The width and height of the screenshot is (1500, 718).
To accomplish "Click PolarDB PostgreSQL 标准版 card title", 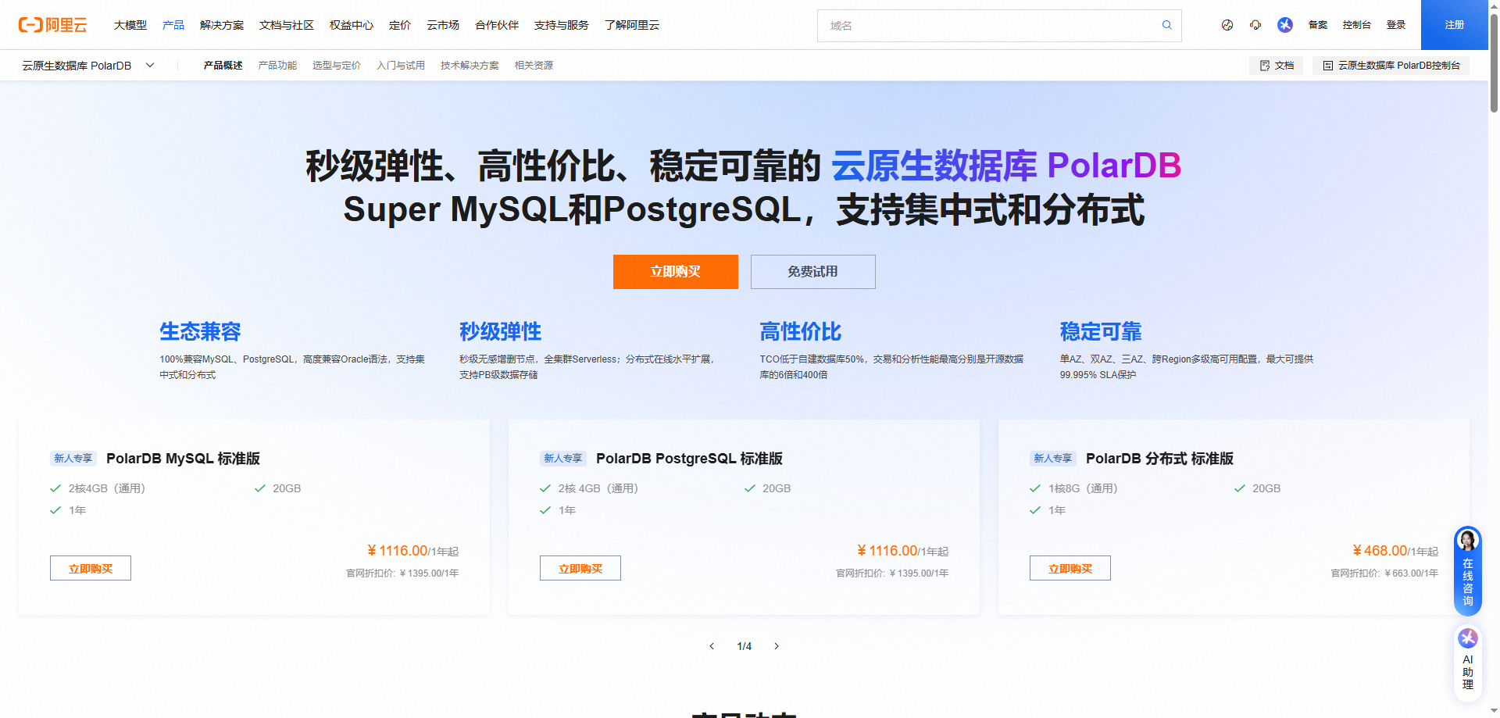I will tap(689, 459).
